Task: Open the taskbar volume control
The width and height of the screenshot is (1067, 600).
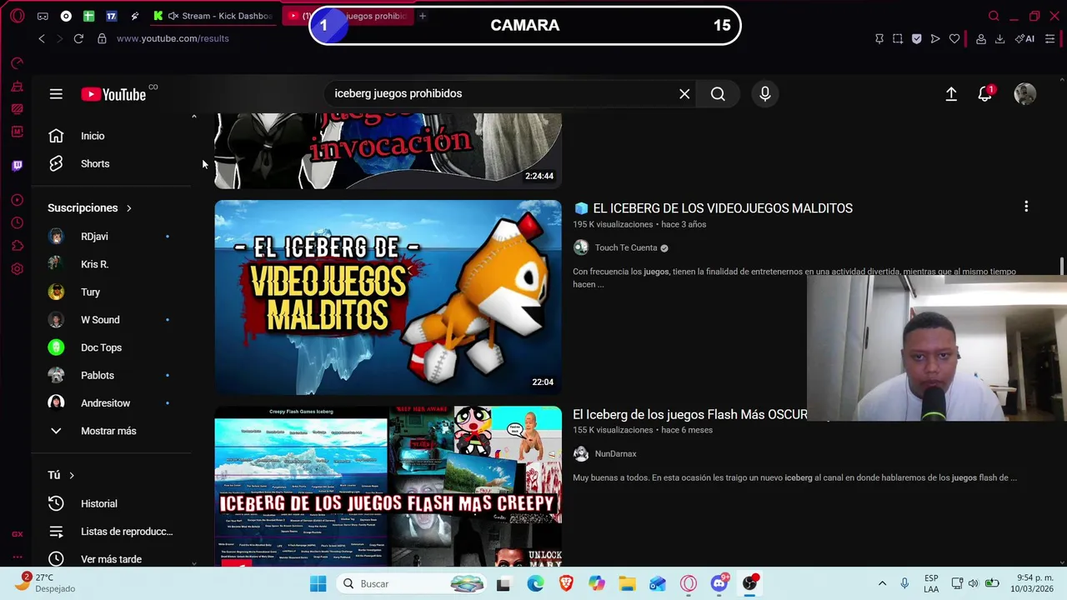Action: click(974, 583)
